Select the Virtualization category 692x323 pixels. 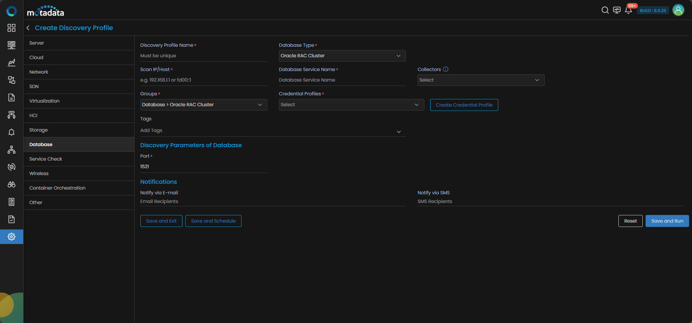pyautogui.click(x=44, y=101)
